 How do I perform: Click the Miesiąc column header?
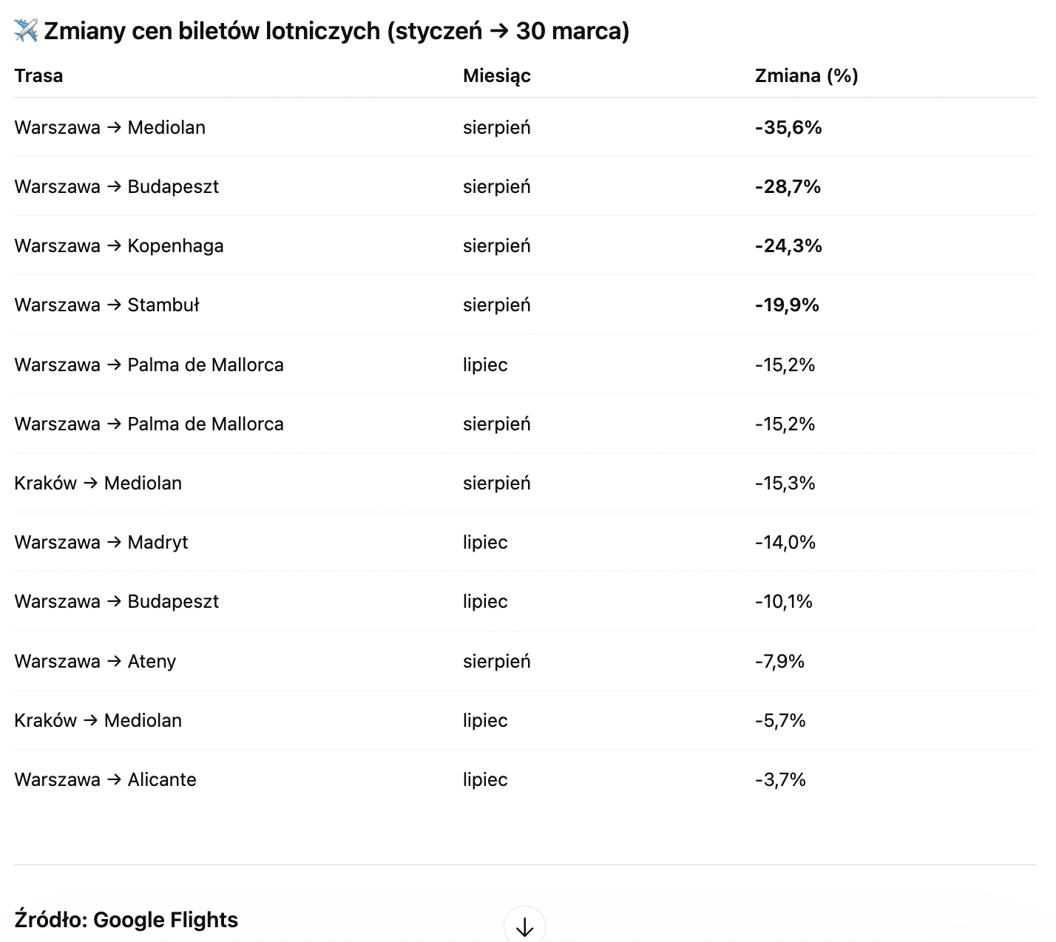(x=497, y=75)
